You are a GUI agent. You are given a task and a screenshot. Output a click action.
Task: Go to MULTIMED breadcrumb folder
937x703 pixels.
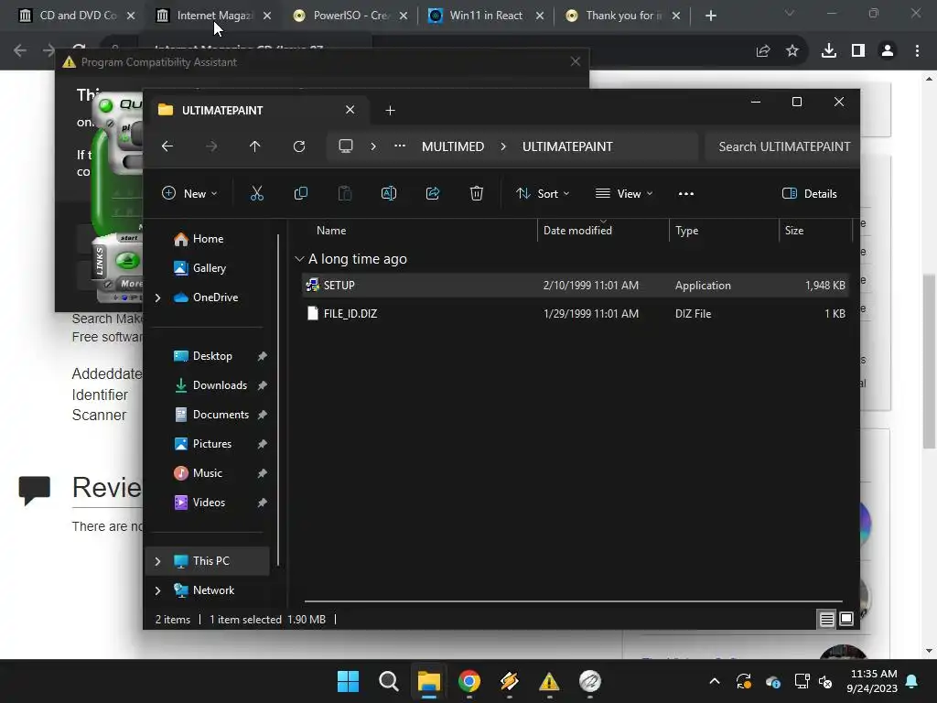(x=453, y=146)
